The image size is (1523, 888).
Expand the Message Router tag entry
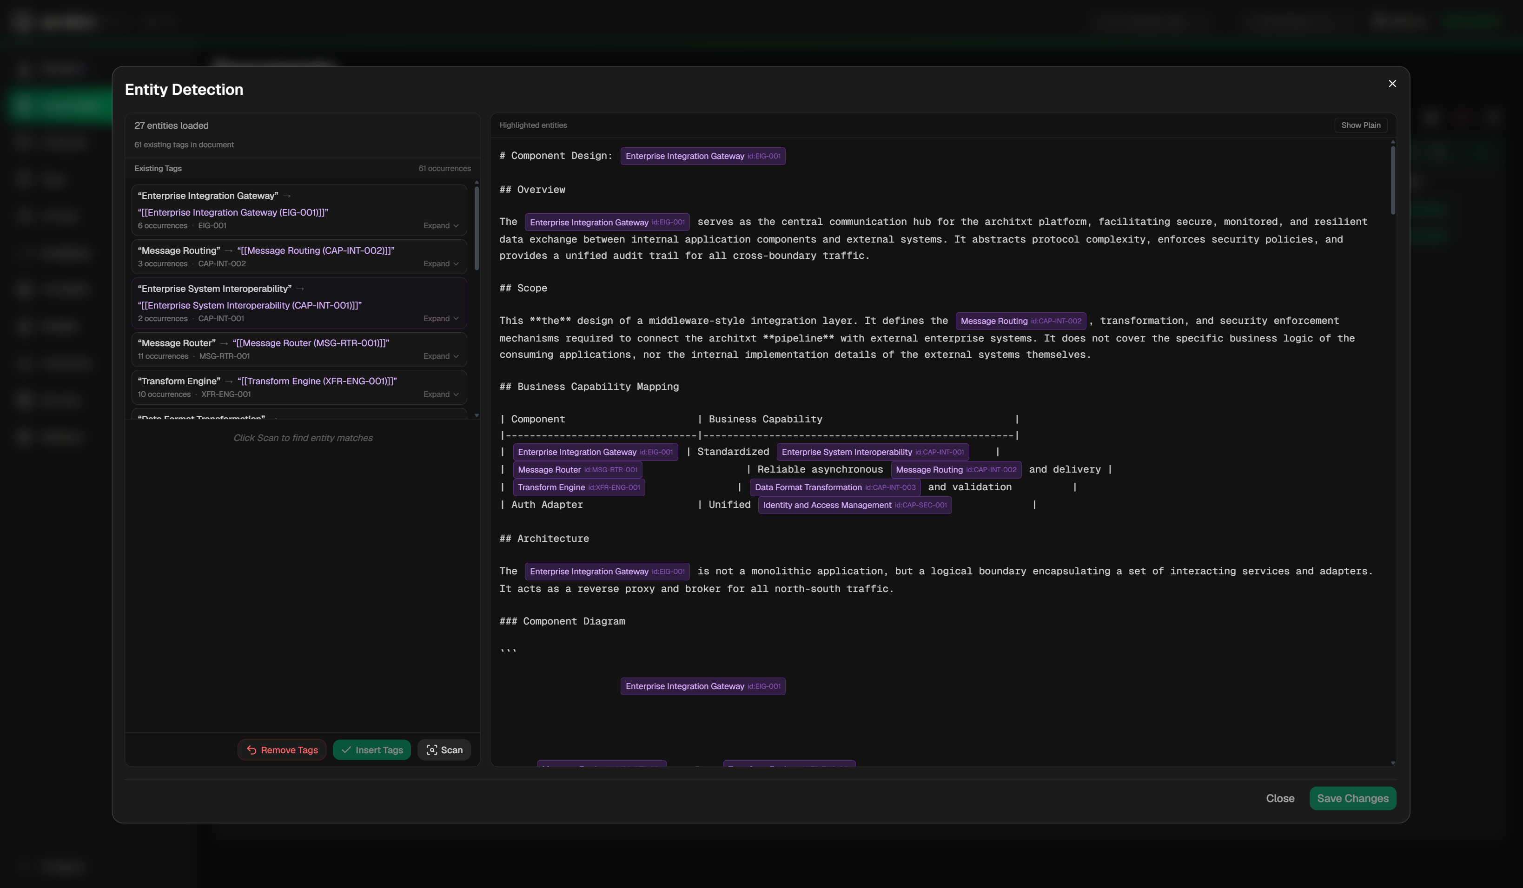[441, 356]
